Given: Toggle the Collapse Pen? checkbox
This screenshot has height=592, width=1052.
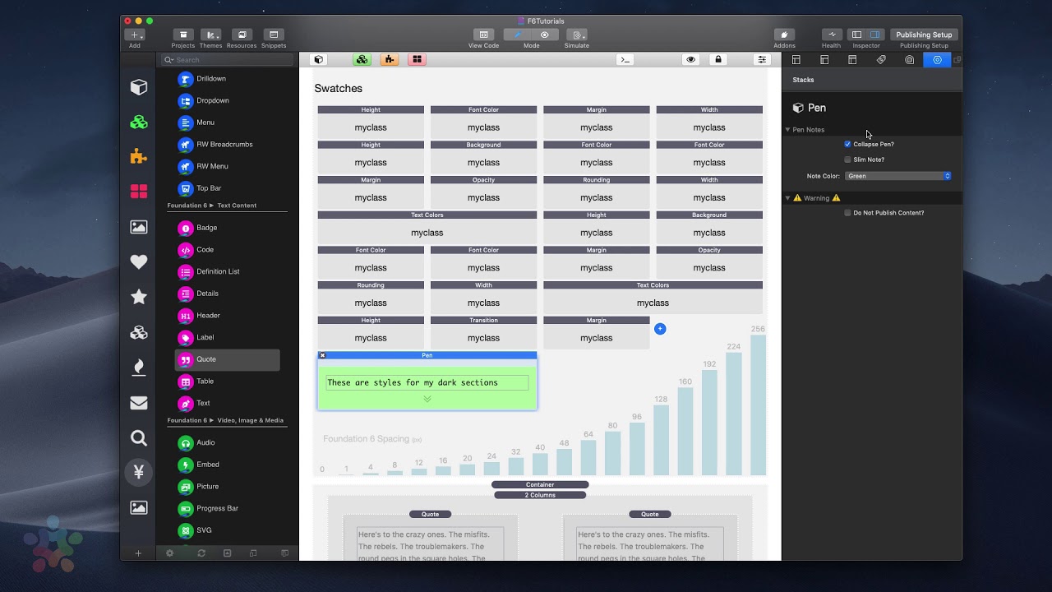Looking at the screenshot, I should click(847, 144).
